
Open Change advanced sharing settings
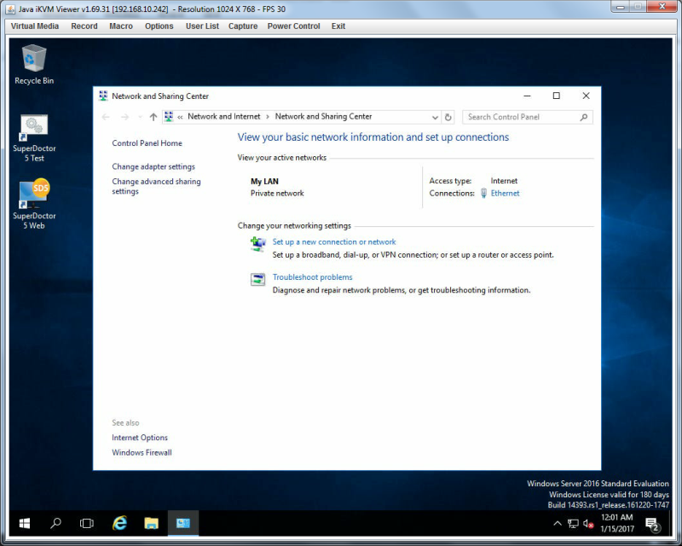(x=156, y=186)
